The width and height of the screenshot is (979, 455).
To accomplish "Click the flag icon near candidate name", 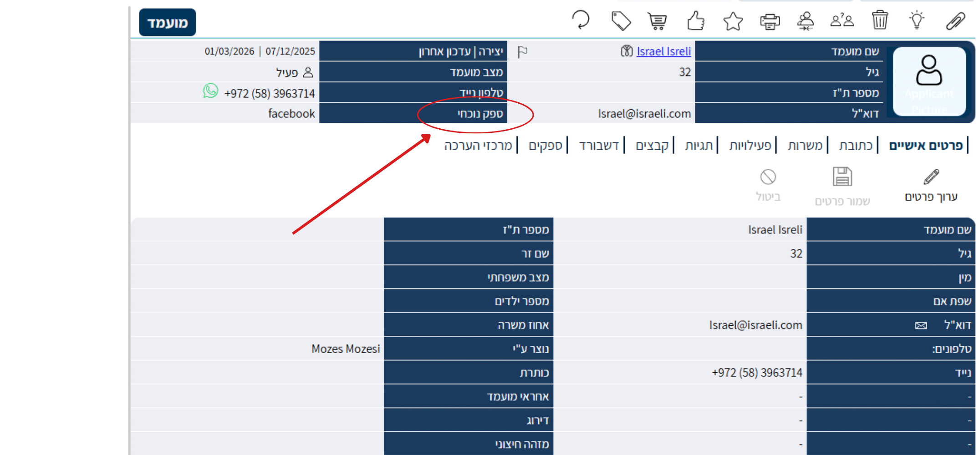I will pyautogui.click(x=522, y=52).
